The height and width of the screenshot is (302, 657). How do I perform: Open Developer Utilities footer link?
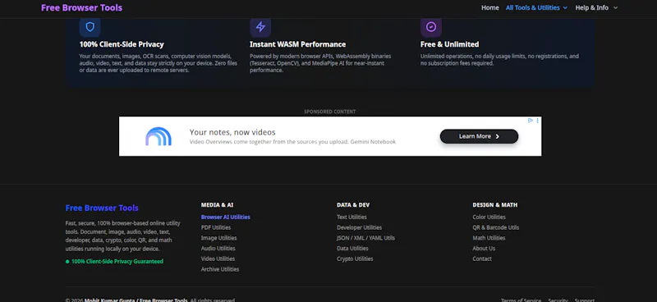tap(359, 227)
